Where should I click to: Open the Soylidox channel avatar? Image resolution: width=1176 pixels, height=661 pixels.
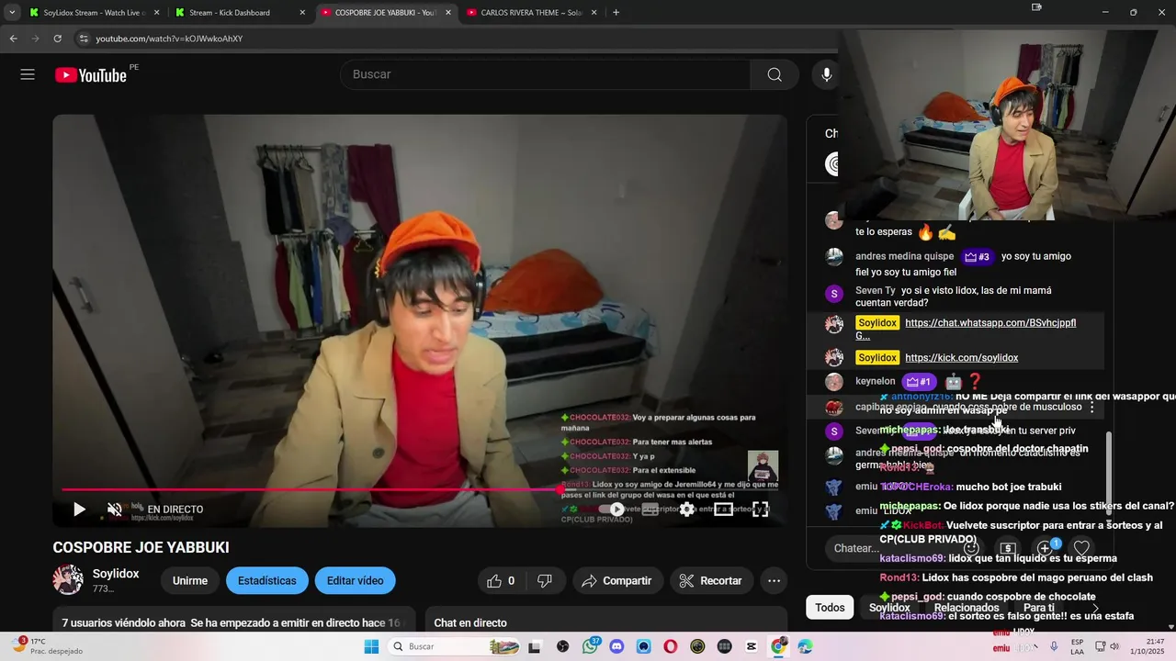pos(68,580)
